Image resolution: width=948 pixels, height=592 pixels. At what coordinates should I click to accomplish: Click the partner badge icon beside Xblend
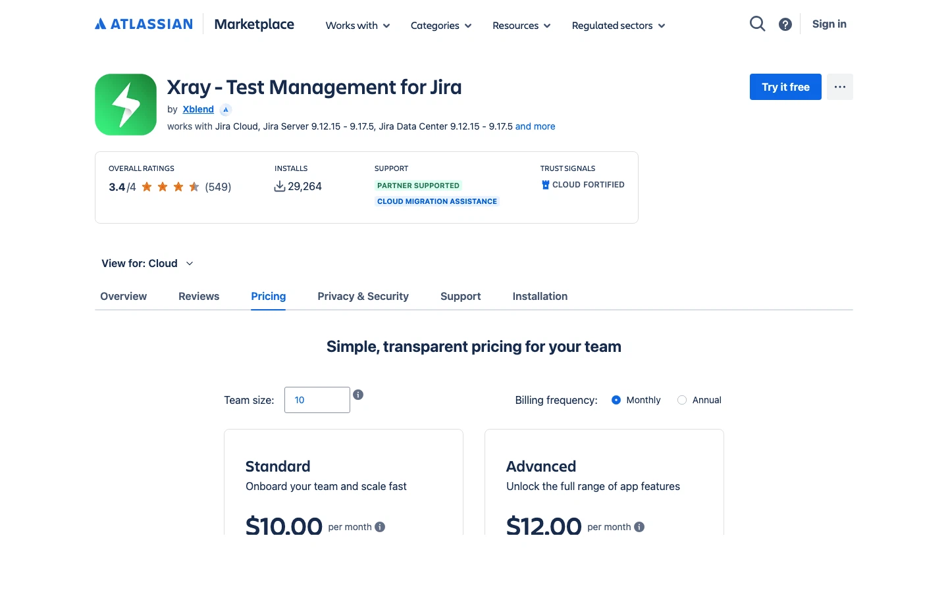[226, 110]
